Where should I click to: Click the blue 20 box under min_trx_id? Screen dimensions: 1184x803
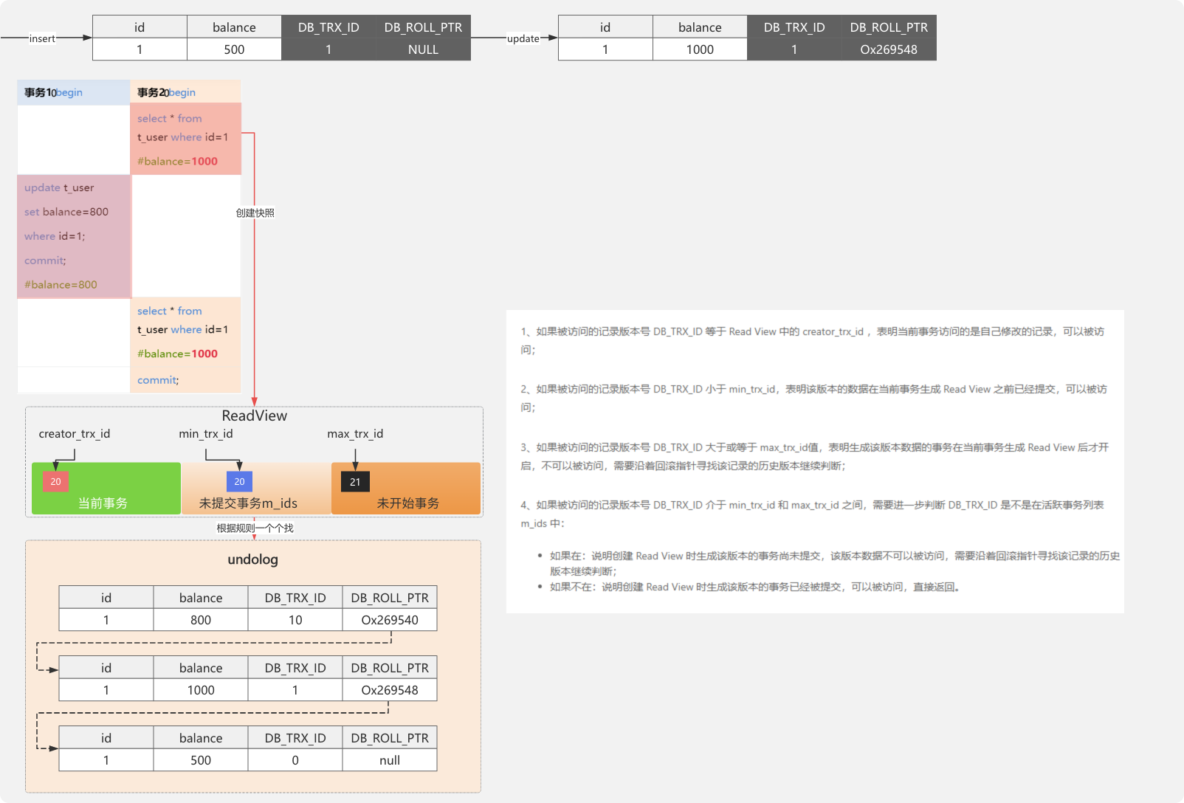(239, 481)
